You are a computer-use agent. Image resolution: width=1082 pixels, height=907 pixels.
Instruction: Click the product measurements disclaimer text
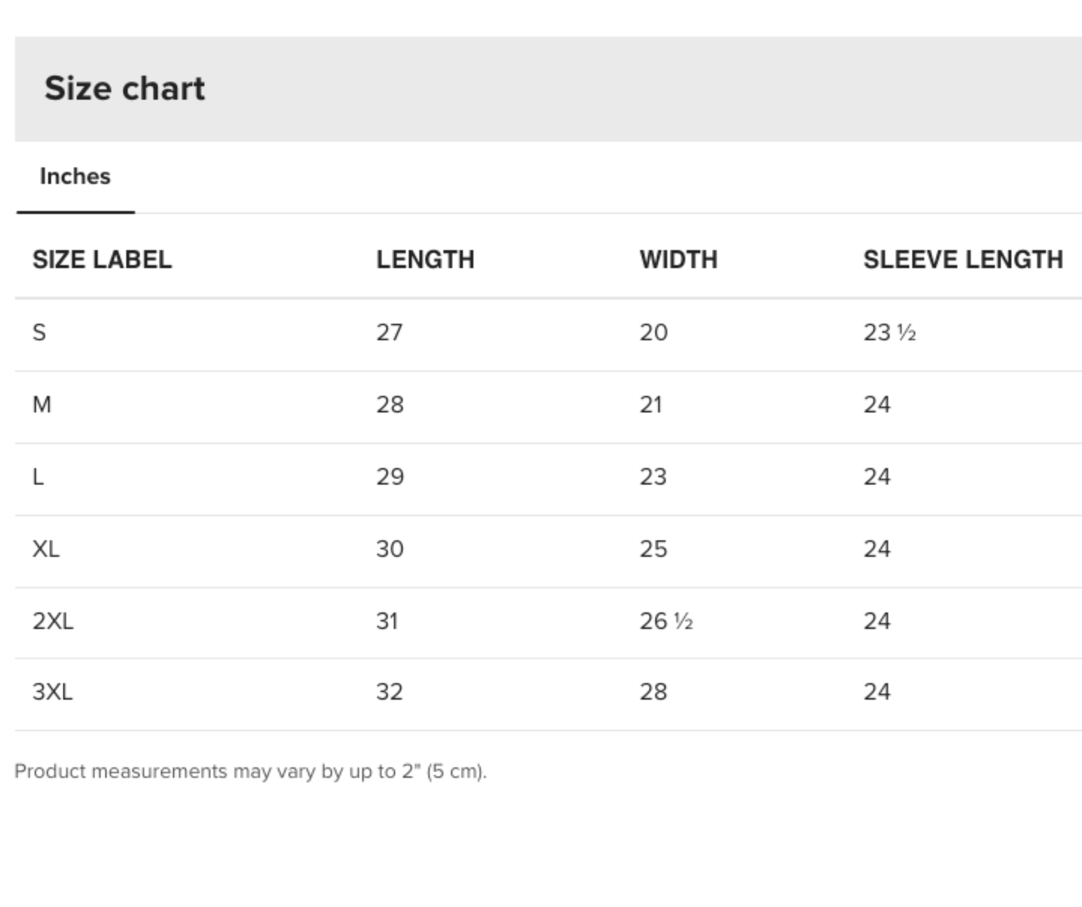coord(250,772)
